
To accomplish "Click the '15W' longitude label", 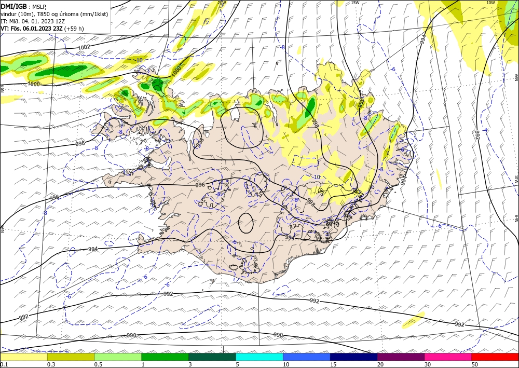I will coord(355,3).
